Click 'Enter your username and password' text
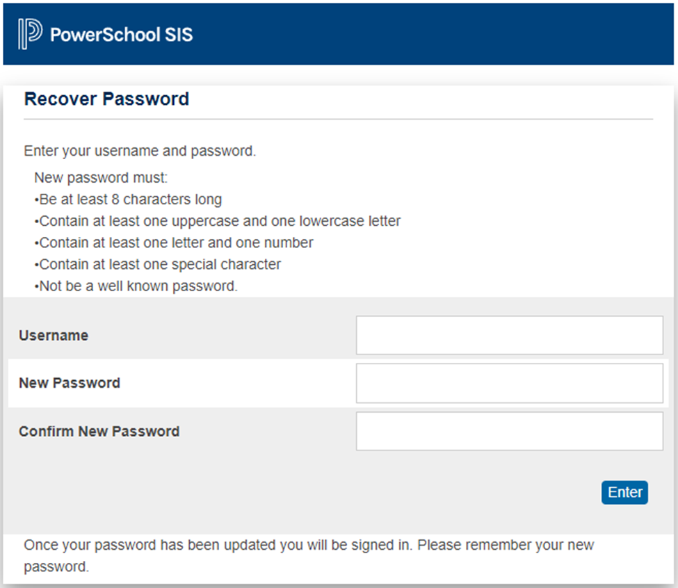678x588 pixels. (140, 151)
